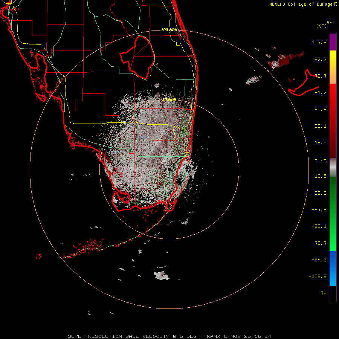Viewport: 339px width, 339px height.
Task: Click the SUPER-RESOLUTION BASE VELOCITY caption text
Action: point(119,336)
